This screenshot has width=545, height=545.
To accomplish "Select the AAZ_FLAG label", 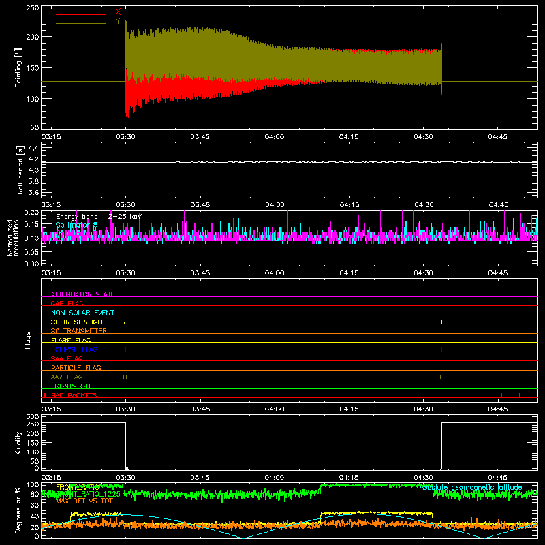I will point(67,377).
